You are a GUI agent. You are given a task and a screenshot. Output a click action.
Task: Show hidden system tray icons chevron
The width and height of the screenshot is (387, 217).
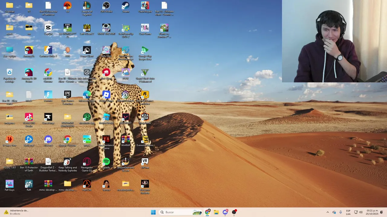(x=327, y=212)
